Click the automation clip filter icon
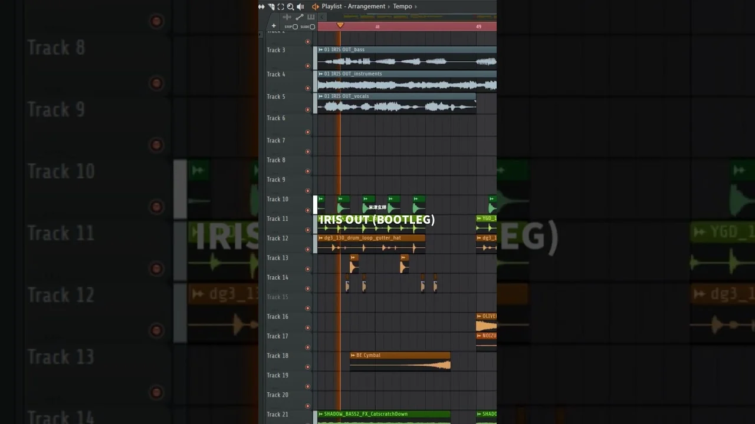755x424 pixels. [299, 17]
